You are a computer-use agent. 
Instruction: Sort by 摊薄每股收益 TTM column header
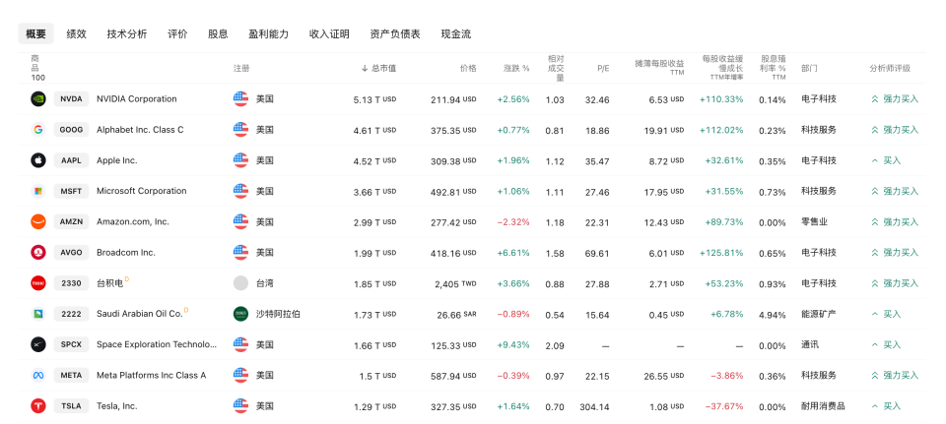(659, 66)
